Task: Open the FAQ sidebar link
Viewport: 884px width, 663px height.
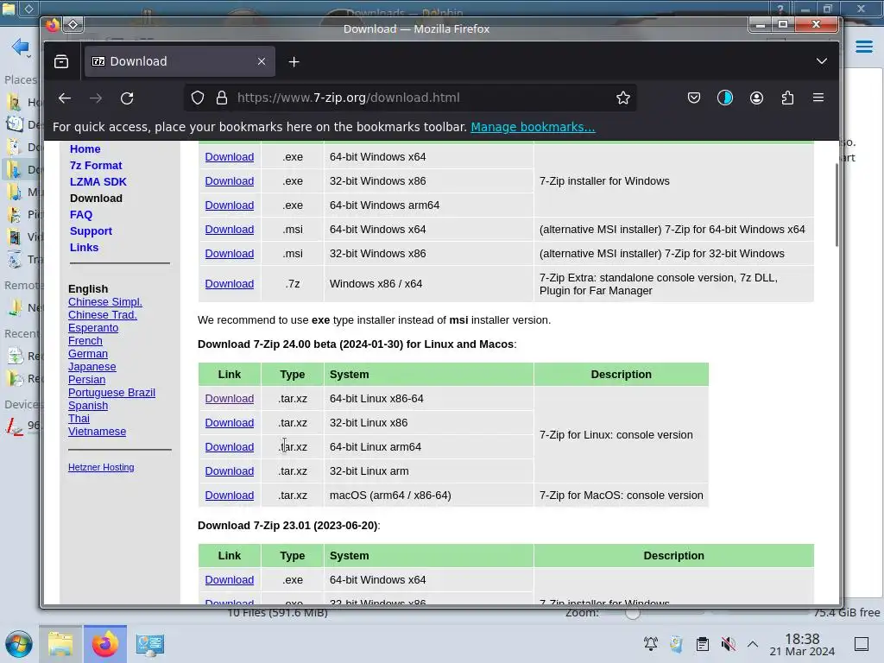Action: tap(81, 214)
